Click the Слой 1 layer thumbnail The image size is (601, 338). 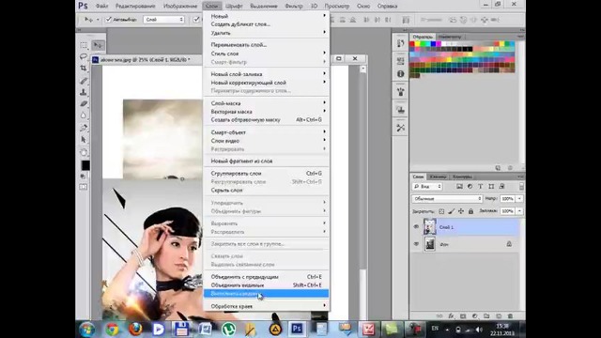[x=430, y=227]
